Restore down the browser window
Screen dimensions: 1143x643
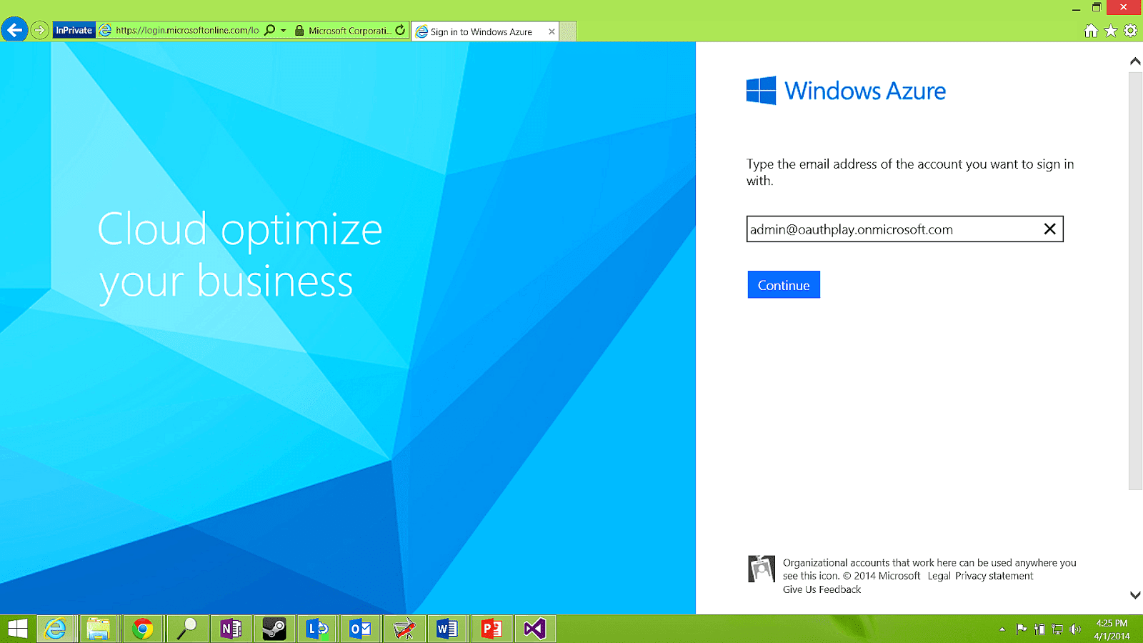pos(1097,8)
